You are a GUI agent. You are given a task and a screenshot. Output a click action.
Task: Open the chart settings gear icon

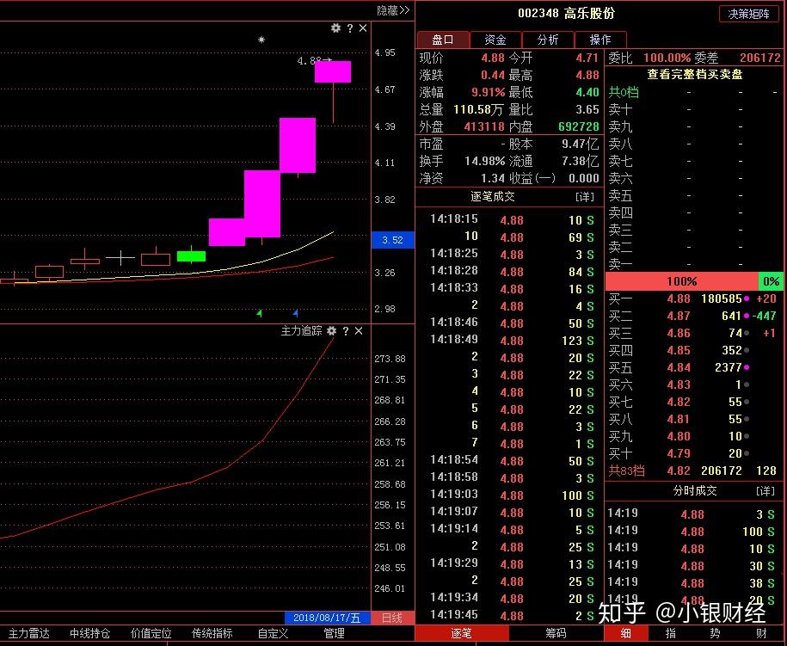tap(335, 28)
